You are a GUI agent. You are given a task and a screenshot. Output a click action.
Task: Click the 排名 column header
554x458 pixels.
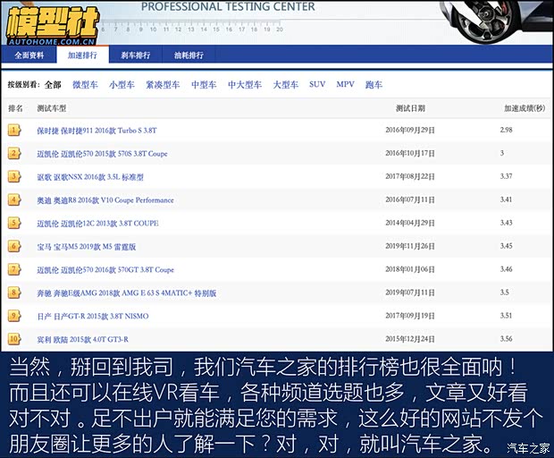(15, 108)
